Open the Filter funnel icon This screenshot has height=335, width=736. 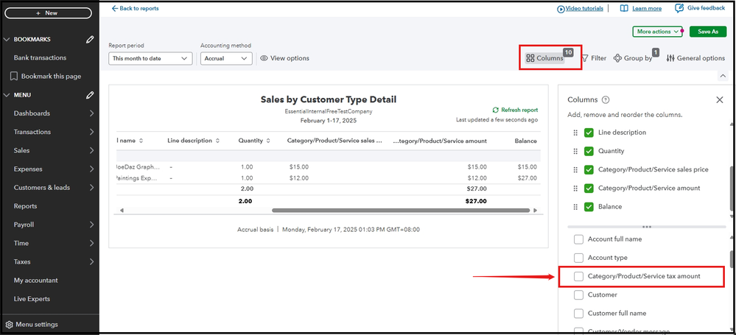[585, 58]
